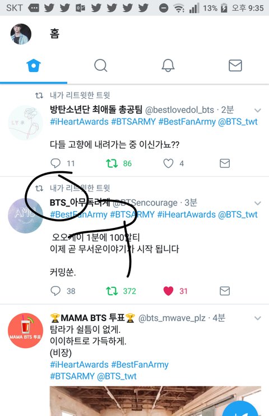Reply to the bestlovedol_bts tweet
The image size is (269, 416).
[55, 163]
